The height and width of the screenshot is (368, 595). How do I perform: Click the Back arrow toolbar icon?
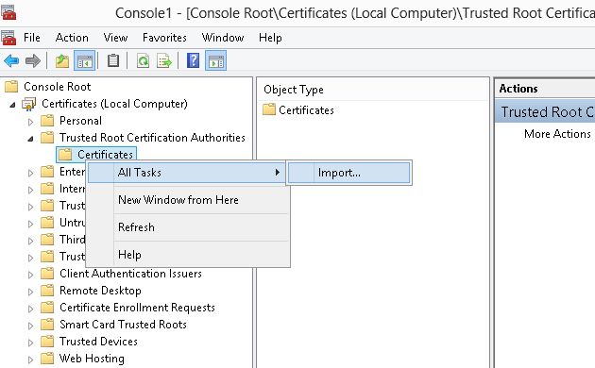(x=11, y=60)
